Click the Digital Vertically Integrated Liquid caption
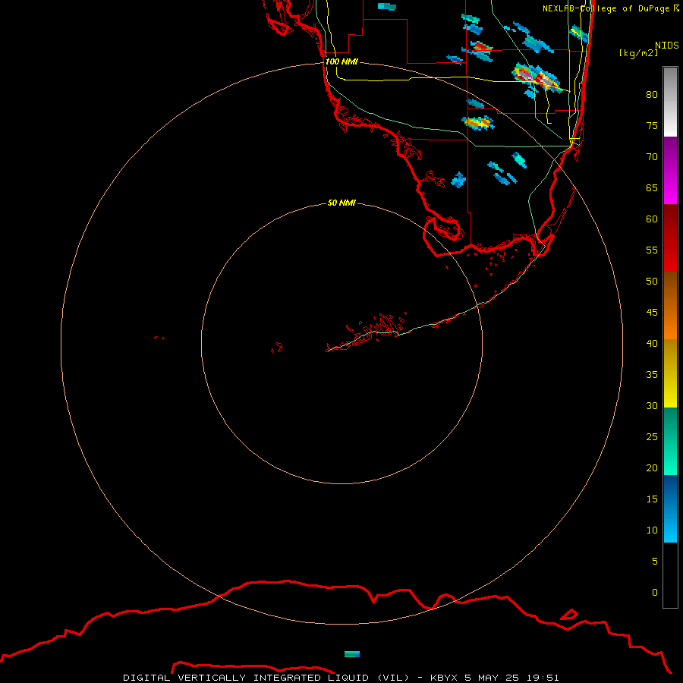683x683 pixels. click(341, 678)
